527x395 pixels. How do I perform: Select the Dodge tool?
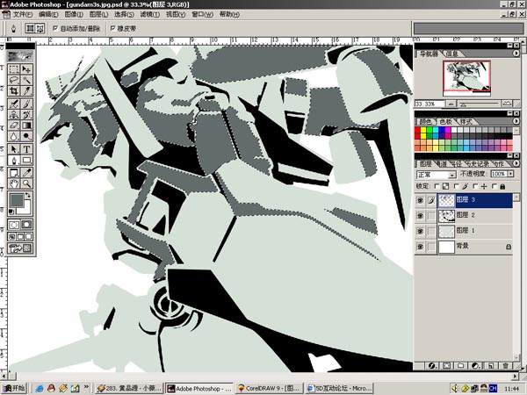(x=26, y=136)
